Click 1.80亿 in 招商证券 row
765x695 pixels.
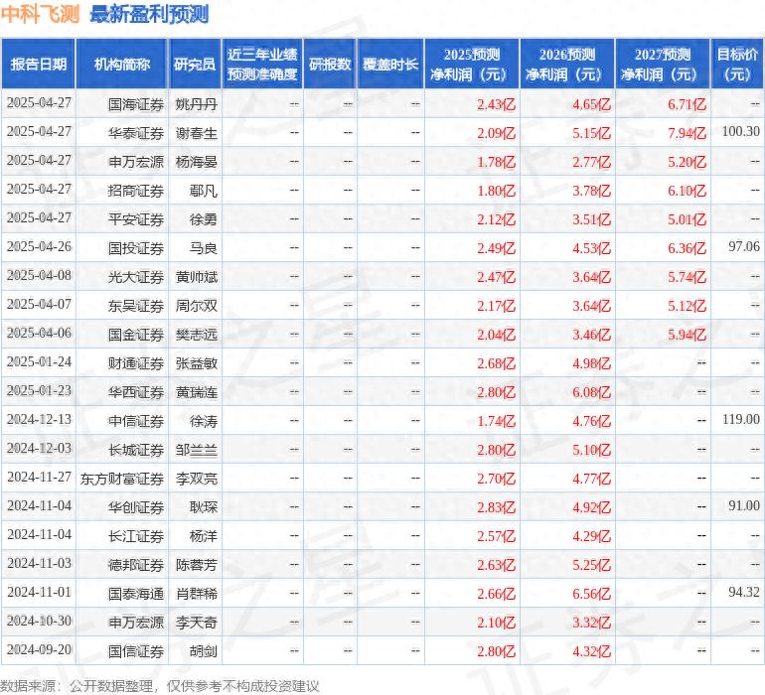coord(496,191)
